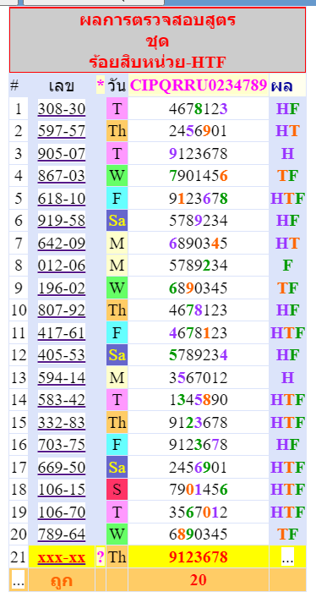Select sequence 3567012 in row 594-14
The width and height of the screenshot is (316, 603).
pyautogui.click(x=199, y=378)
